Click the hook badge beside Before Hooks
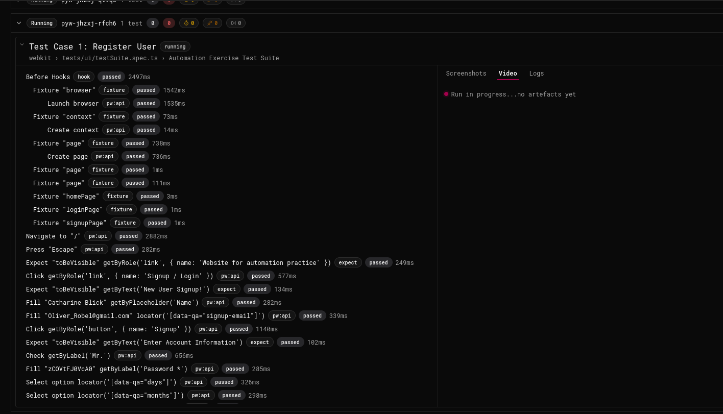Viewport: 723px width, 414px height. pos(84,77)
